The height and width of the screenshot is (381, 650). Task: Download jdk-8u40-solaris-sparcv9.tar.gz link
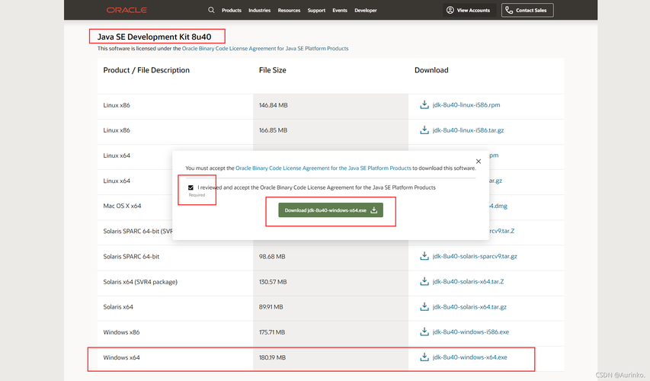pos(475,256)
